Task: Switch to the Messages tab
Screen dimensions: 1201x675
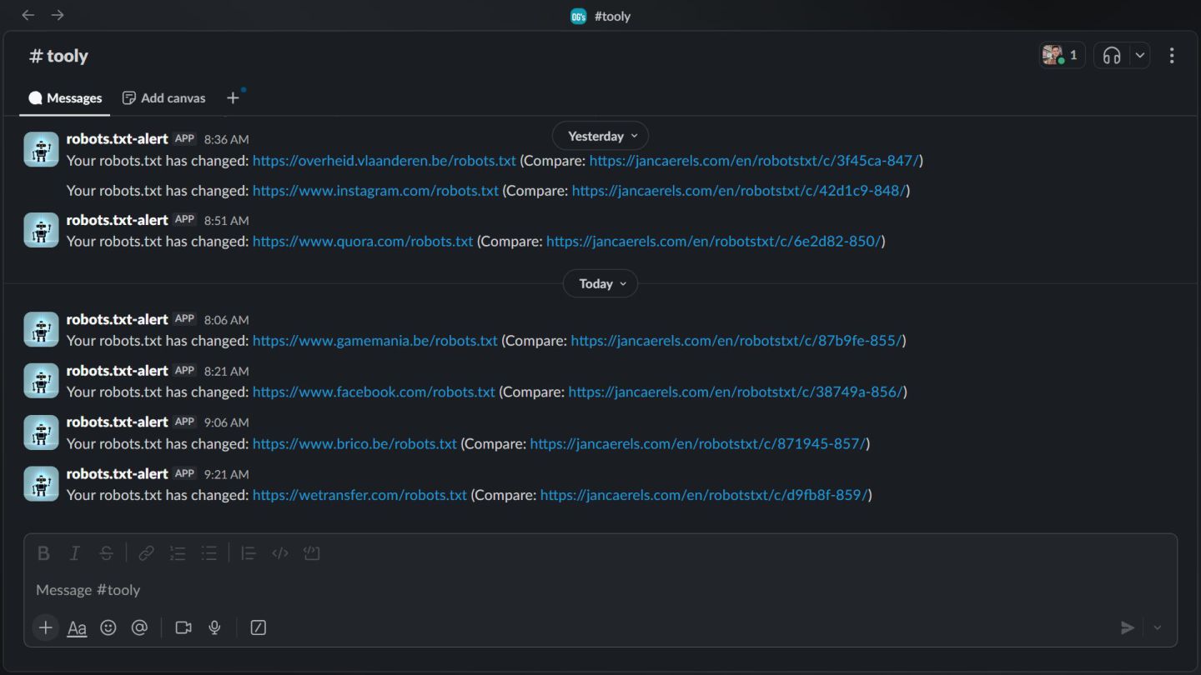Action: coord(65,97)
